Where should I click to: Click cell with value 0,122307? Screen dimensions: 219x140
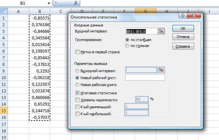(40, 84)
